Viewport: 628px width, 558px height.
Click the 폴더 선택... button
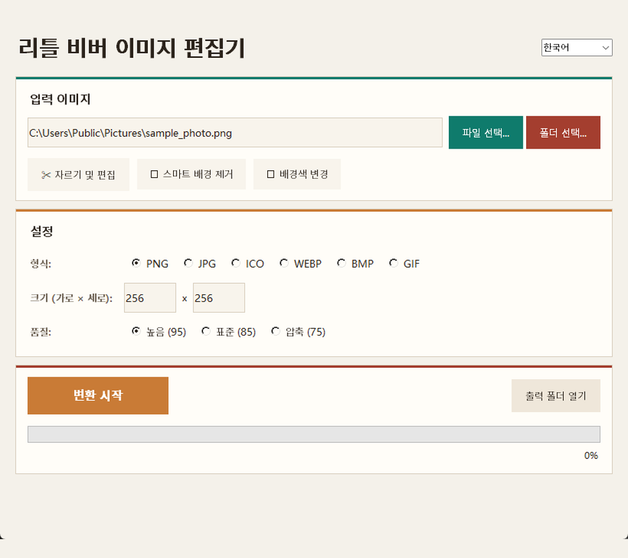point(563,133)
